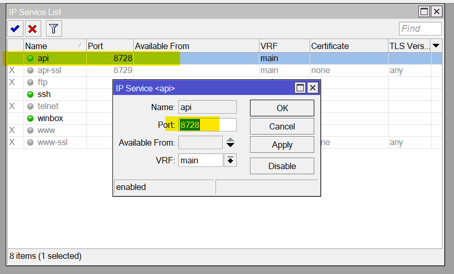Click the Port input field
Screen dimensions: 454x274
point(208,125)
